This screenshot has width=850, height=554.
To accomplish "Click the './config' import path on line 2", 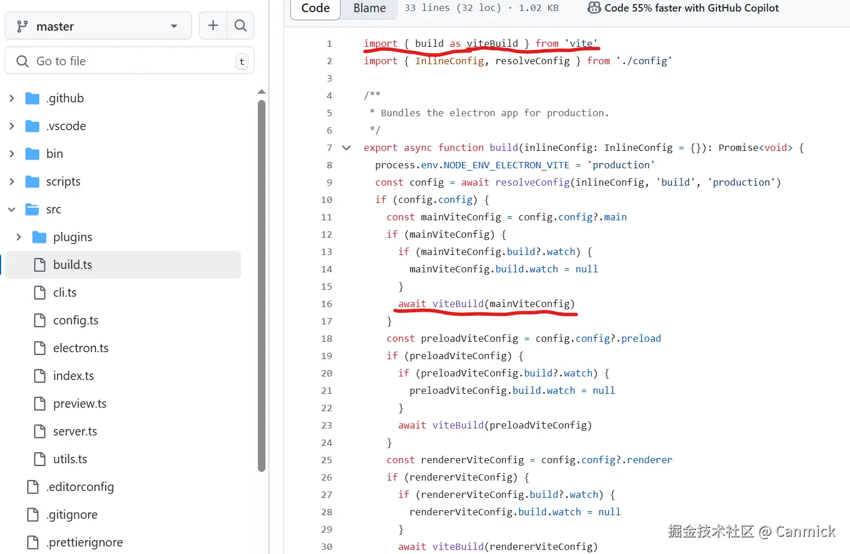I will (644, 61).
